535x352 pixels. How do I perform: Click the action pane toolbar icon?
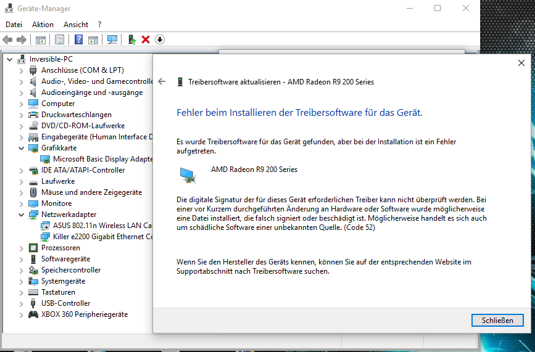tap(93, 40)
